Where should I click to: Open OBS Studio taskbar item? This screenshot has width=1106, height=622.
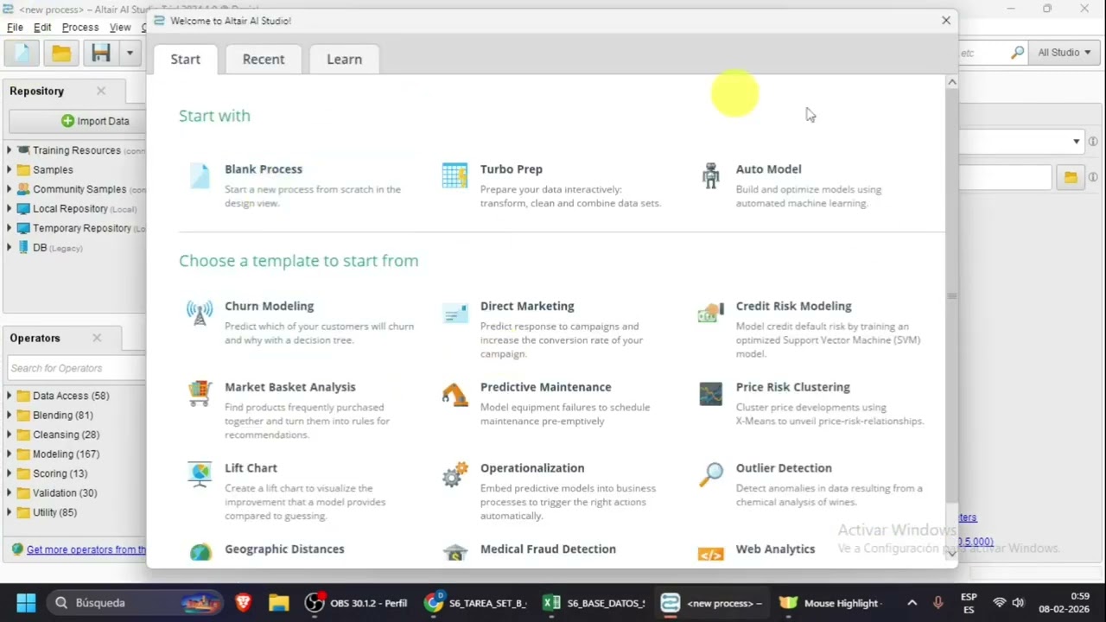pos(357,602)
